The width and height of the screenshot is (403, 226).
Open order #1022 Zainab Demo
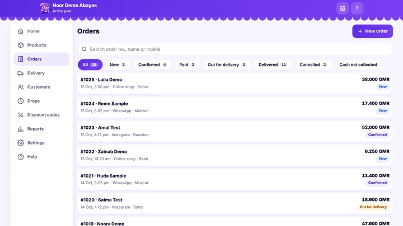235,155
